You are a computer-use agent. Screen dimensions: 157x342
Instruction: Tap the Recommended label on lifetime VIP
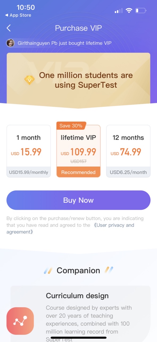tap(78, 172)
